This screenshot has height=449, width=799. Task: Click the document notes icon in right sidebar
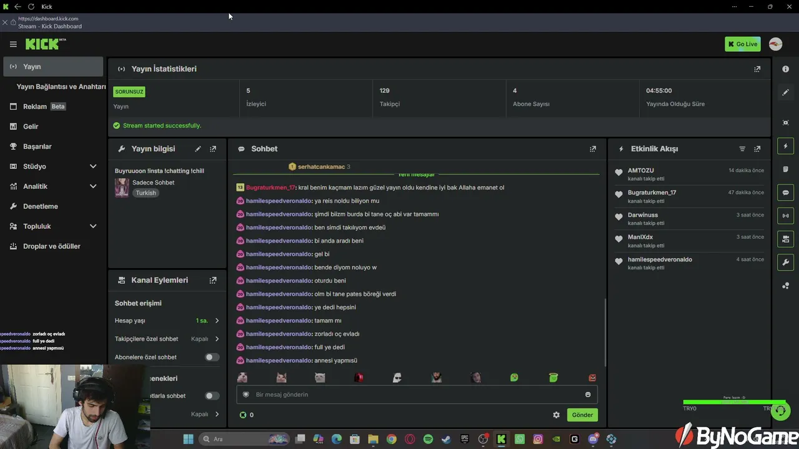(x=786, y=169)
